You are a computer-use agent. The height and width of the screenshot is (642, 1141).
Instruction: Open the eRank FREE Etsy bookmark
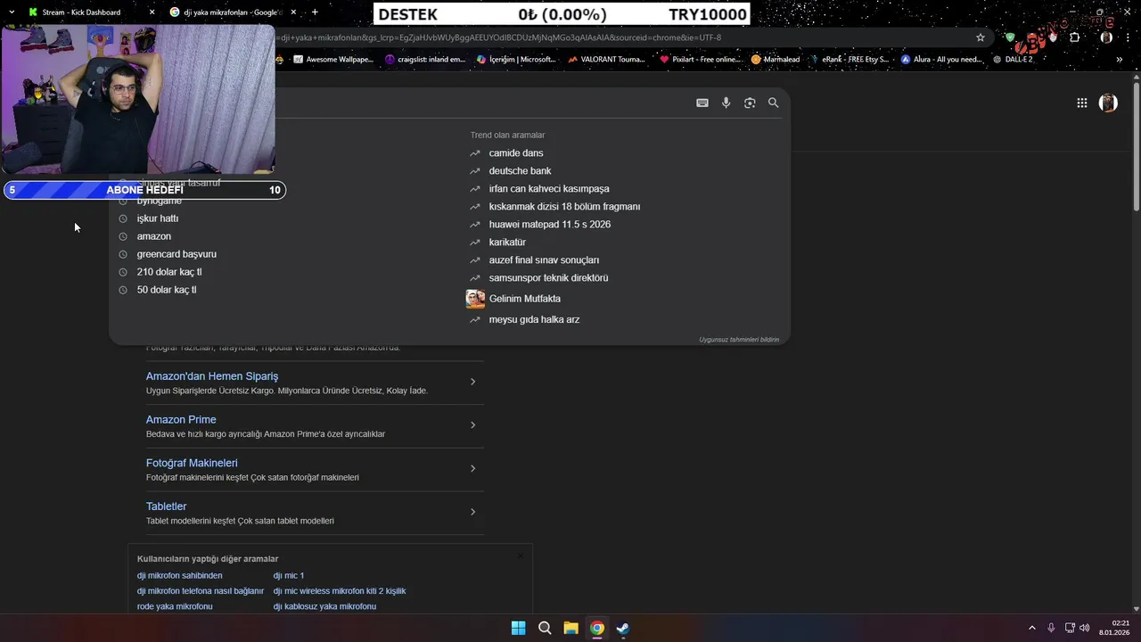pyautogui.click(x=850, y=60)
